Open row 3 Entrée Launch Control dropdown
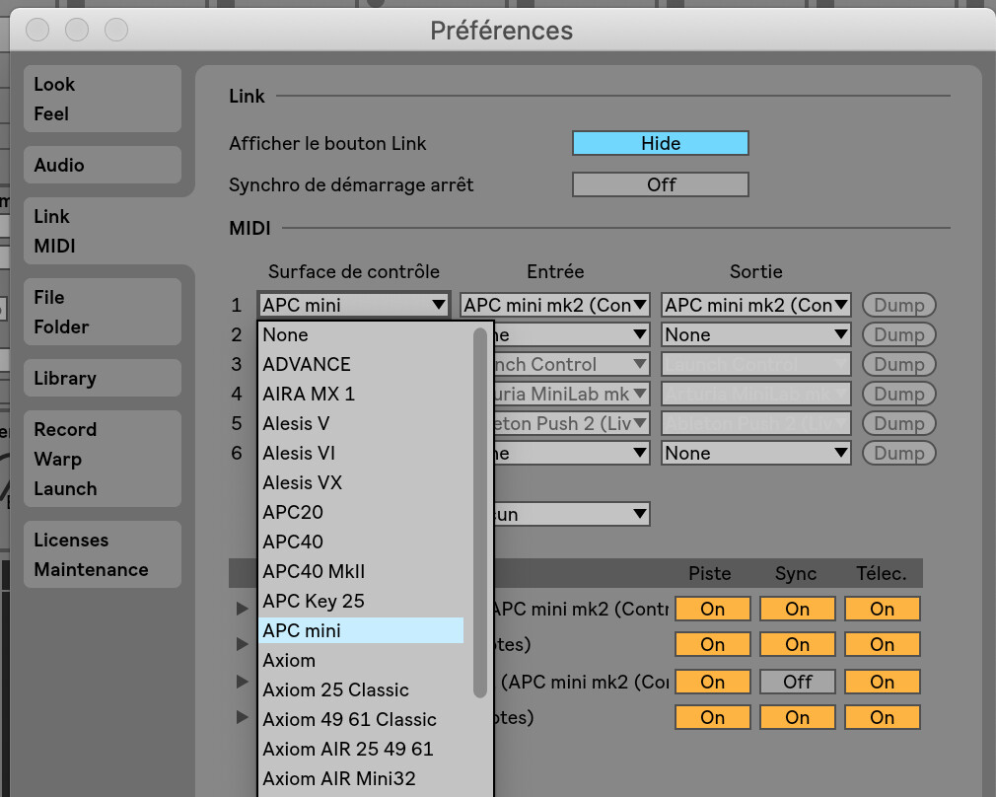996x797 pixels. click(x=572, y=364)
